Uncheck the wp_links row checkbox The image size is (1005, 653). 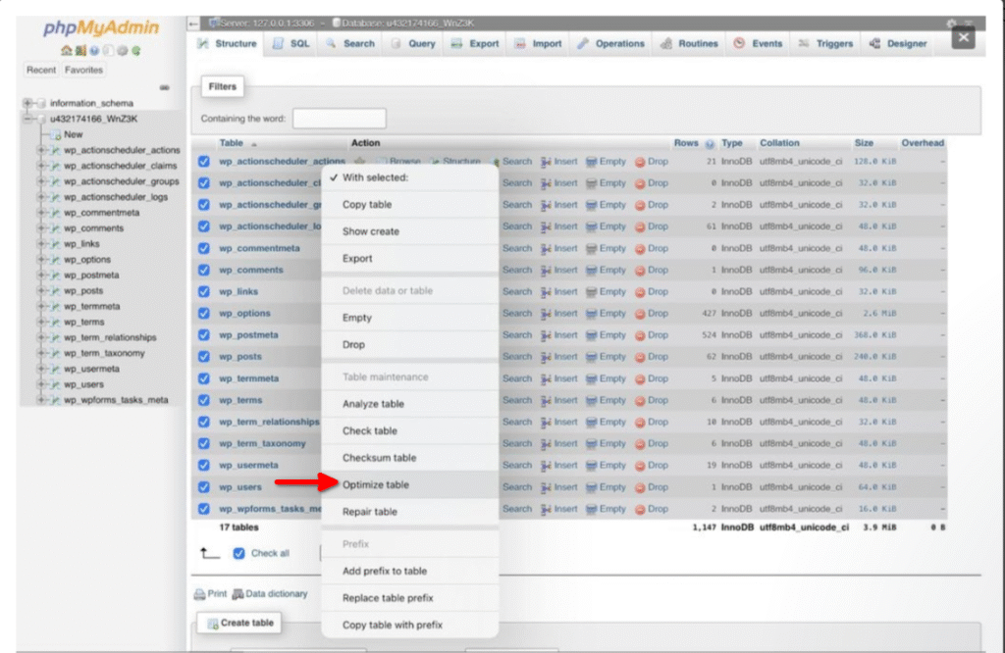click(204, 292)
